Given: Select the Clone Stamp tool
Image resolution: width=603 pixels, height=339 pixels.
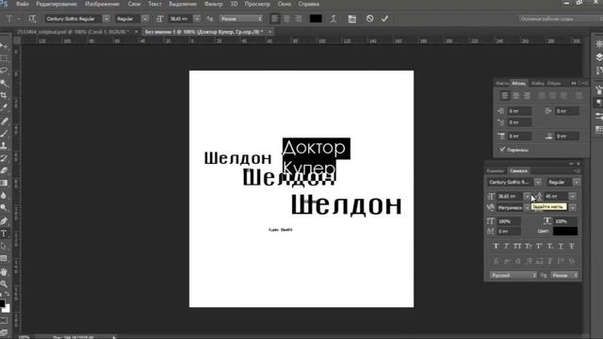Looking at the screenshot, I should click(x=4, y=146).
